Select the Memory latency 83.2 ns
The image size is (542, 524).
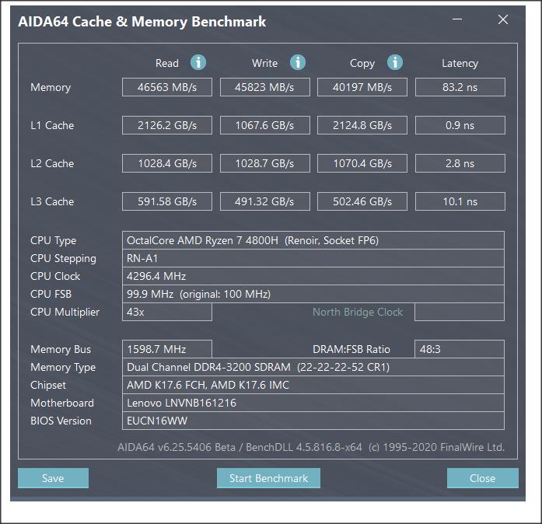pos(460,87)
